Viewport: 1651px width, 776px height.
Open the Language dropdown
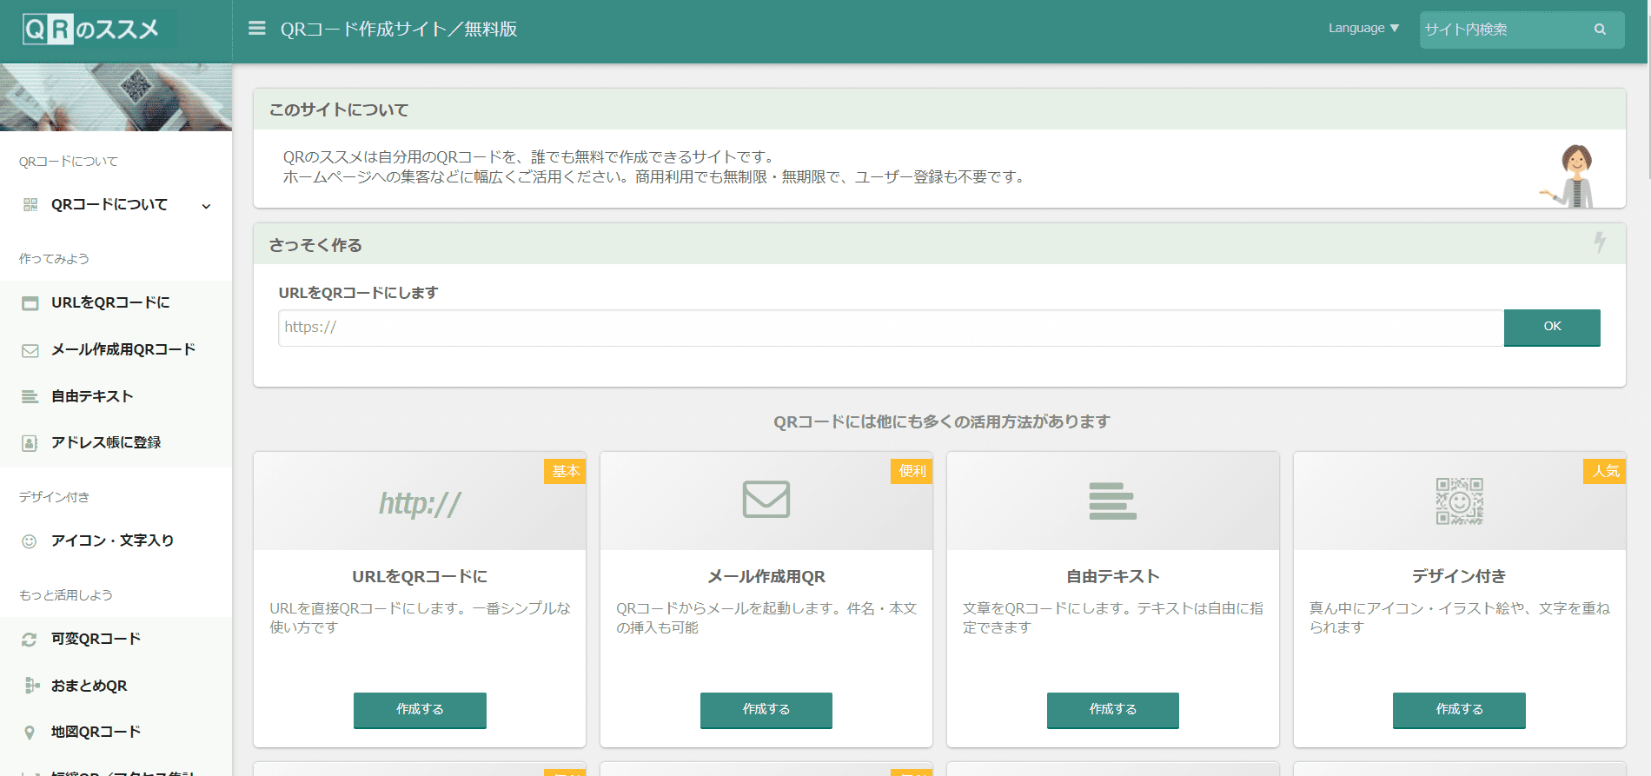coord(1363,29)
